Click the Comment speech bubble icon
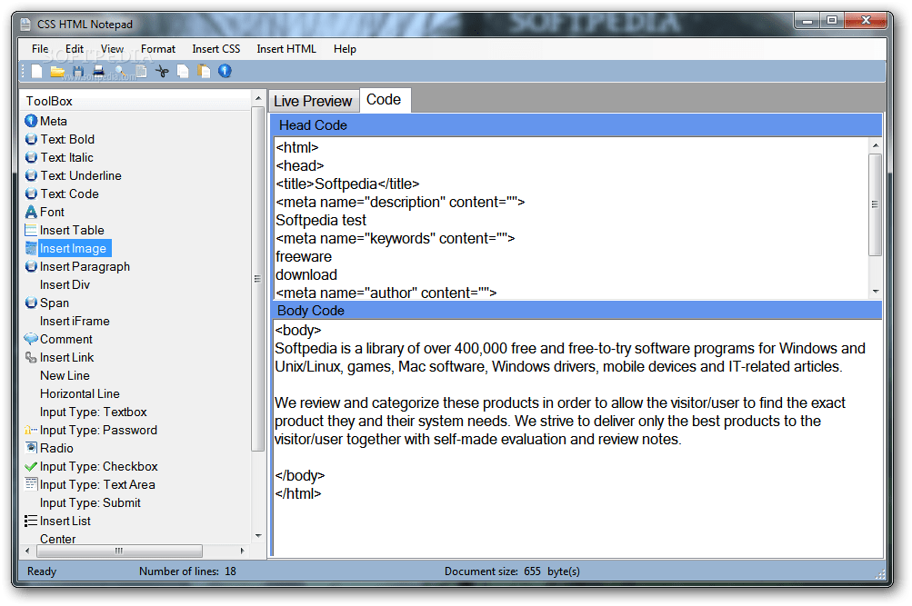The height and width of the screenshot is (606, 912). click(x=31, y=339)
